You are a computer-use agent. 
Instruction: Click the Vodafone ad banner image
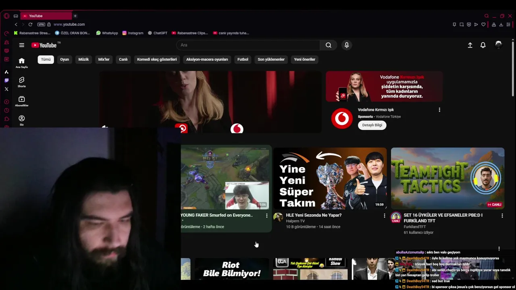pos(384,86)
